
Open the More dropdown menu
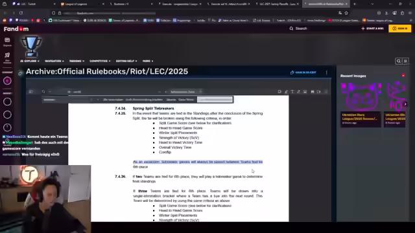[148, 61]
